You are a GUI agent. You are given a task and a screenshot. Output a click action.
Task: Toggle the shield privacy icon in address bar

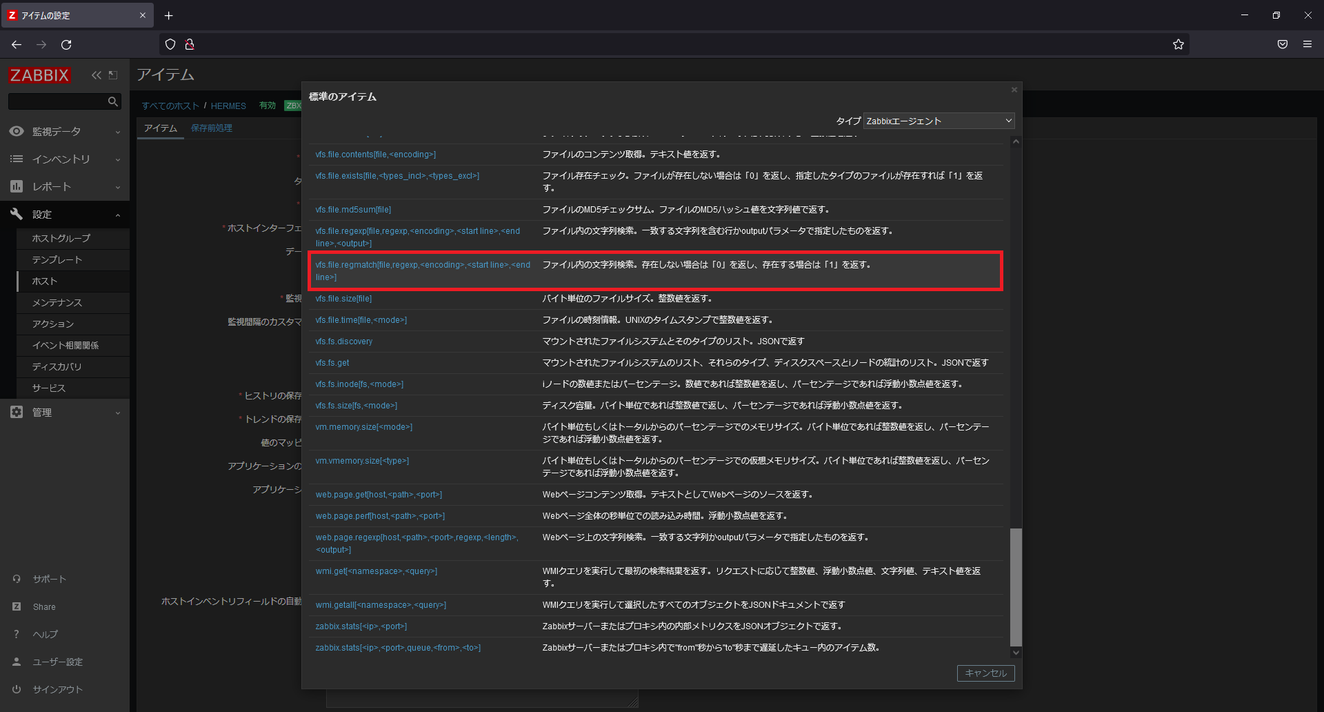point(170,44)
